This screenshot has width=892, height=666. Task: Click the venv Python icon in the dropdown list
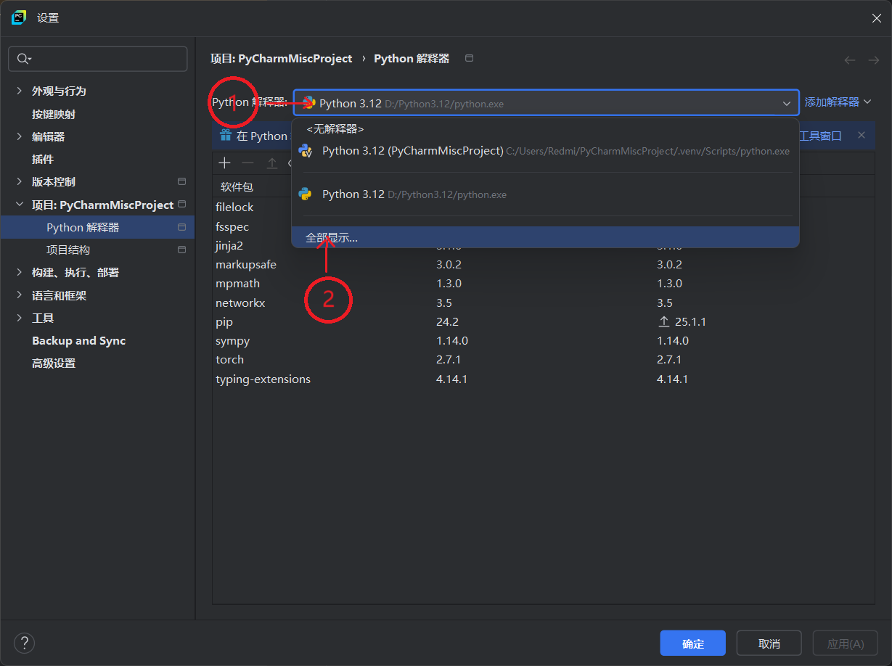click(x=306, y=151)
